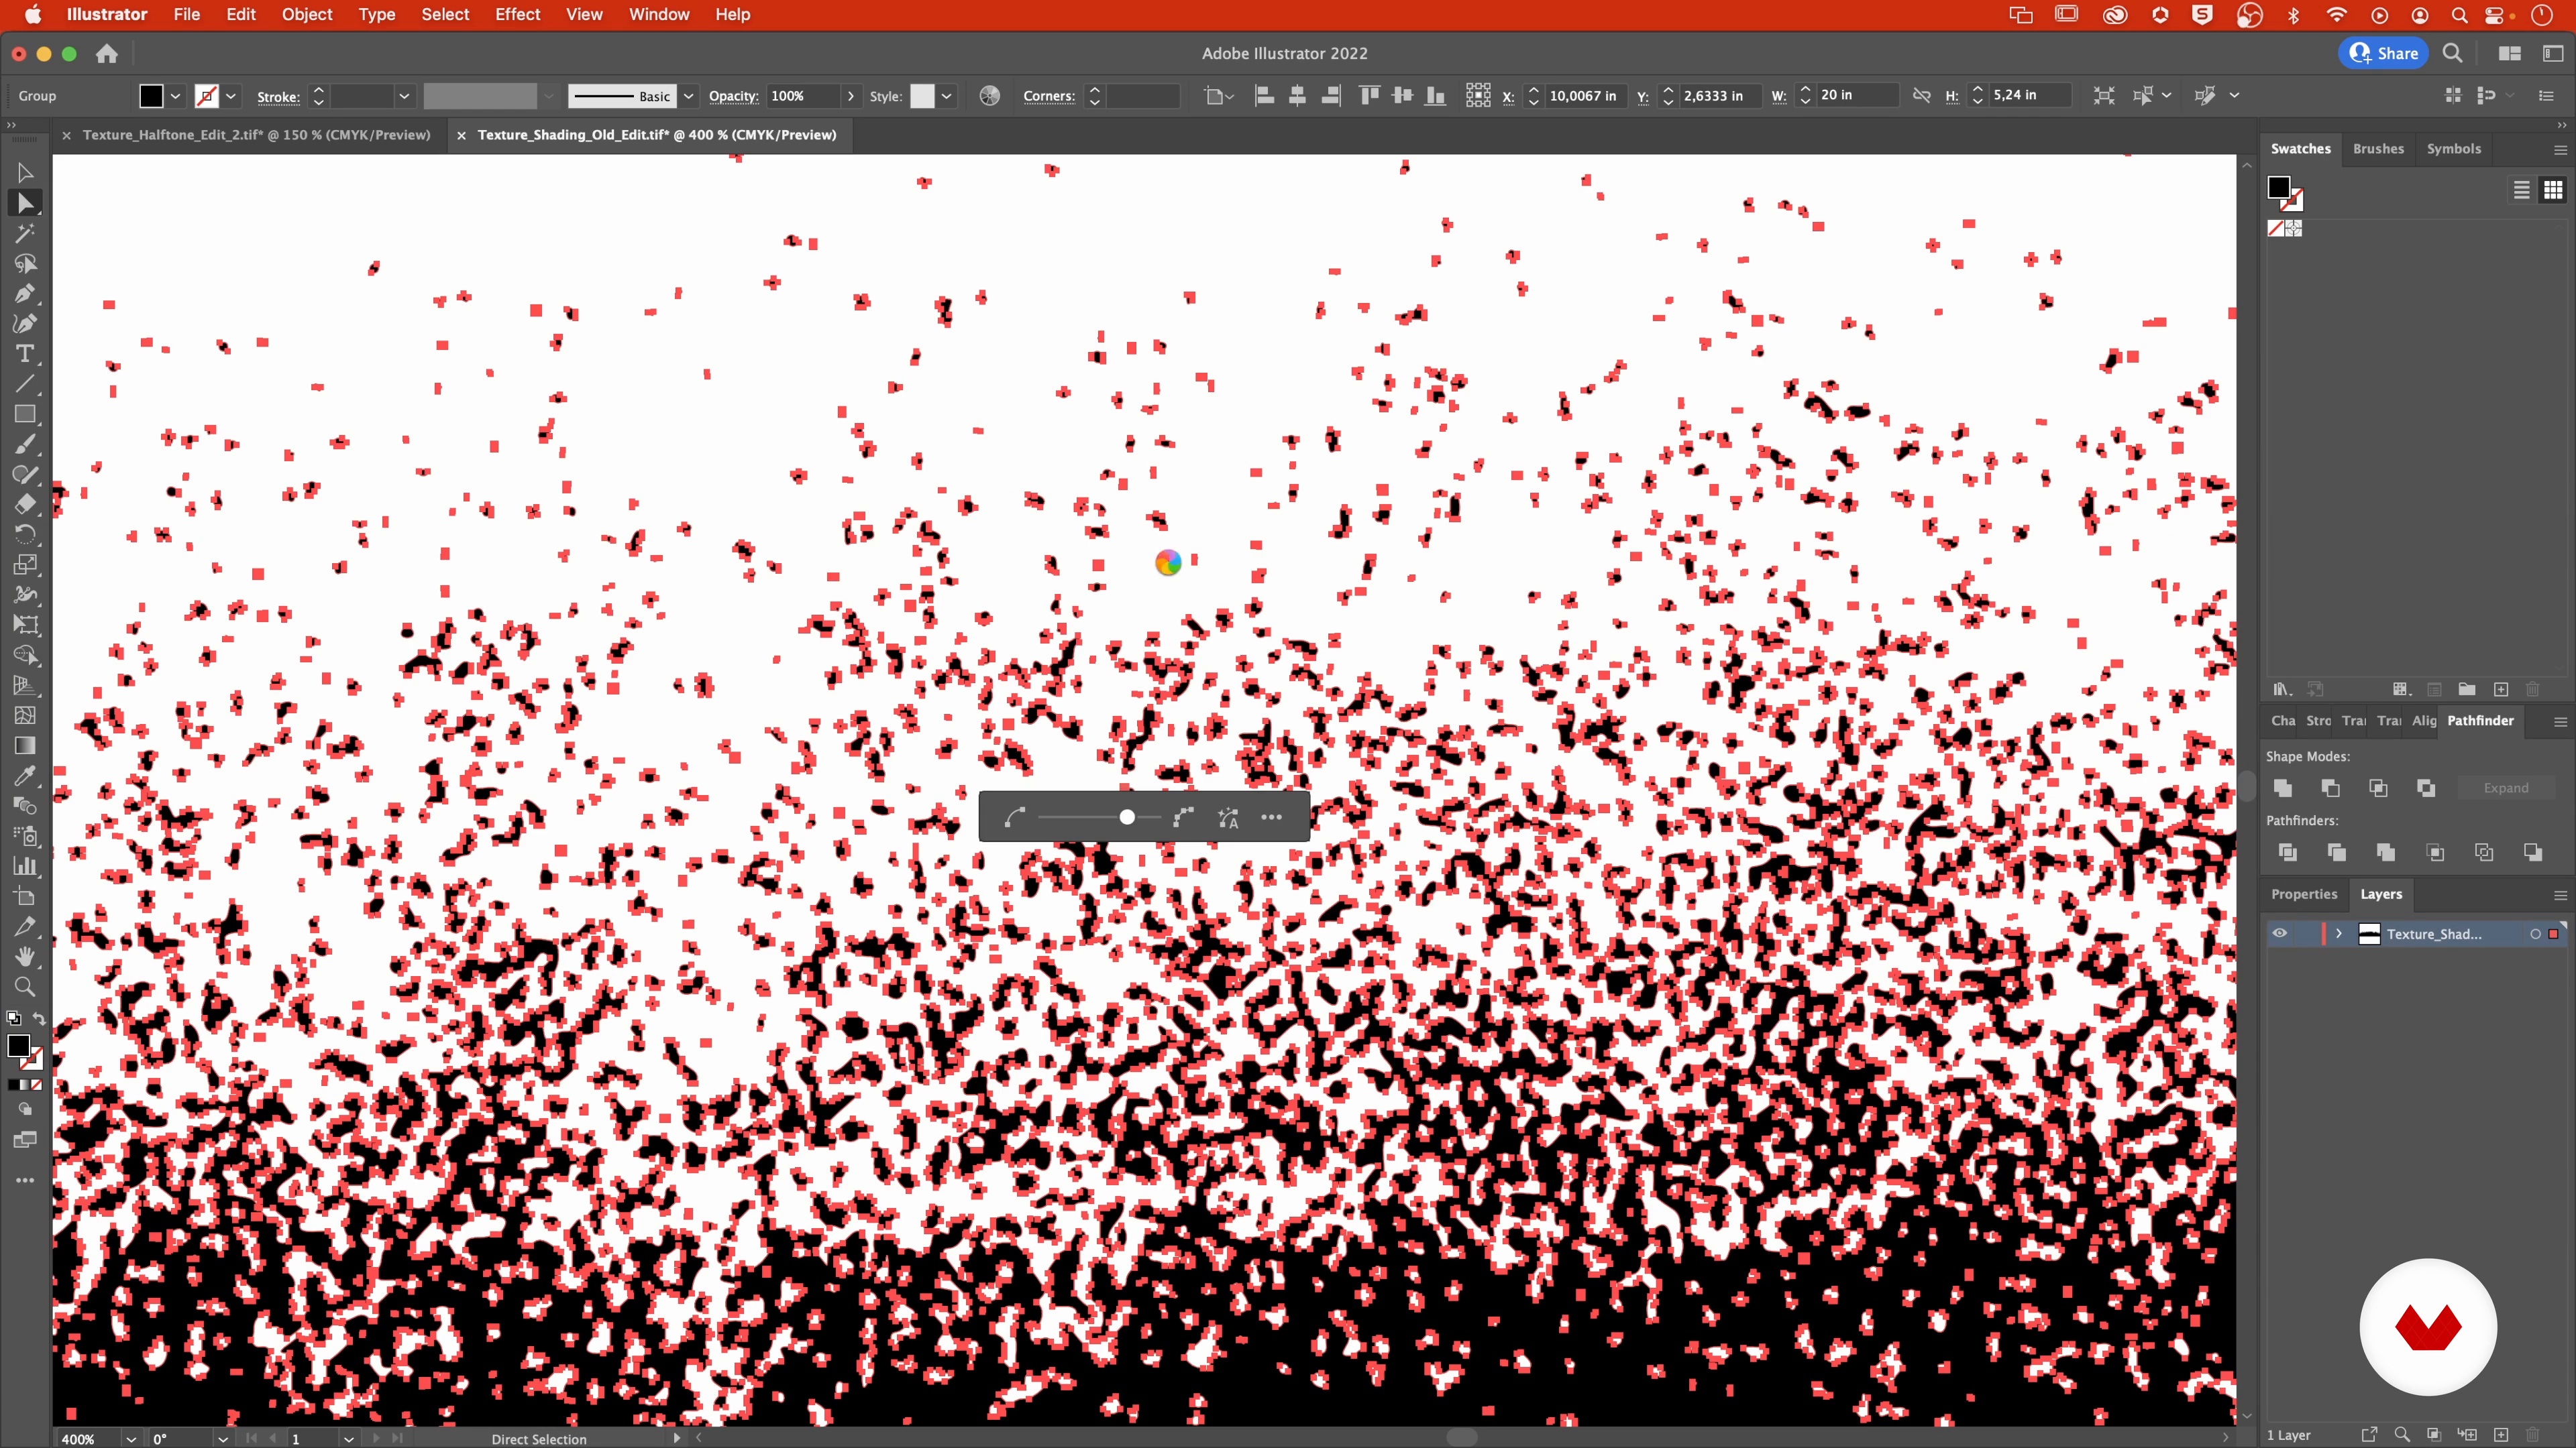Screen dimensions: 2576x1448
Task: Click the Expand button in Pathfinder
Action: point(2505,788)
